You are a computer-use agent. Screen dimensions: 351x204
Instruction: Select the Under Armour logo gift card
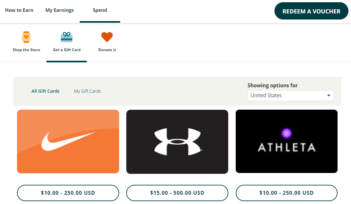[x=177, y=141]
